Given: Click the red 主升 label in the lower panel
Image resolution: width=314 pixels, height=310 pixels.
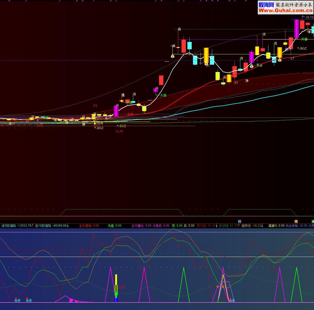Looking at the screenshot, I should click(x=122, y=287).
